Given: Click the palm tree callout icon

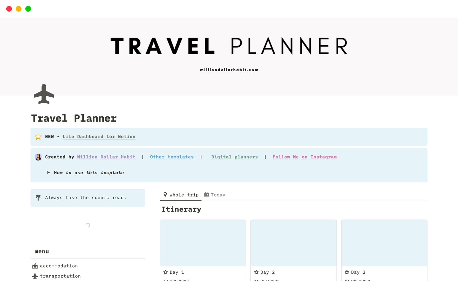Looking at the screenshot, I should [38, 198].
